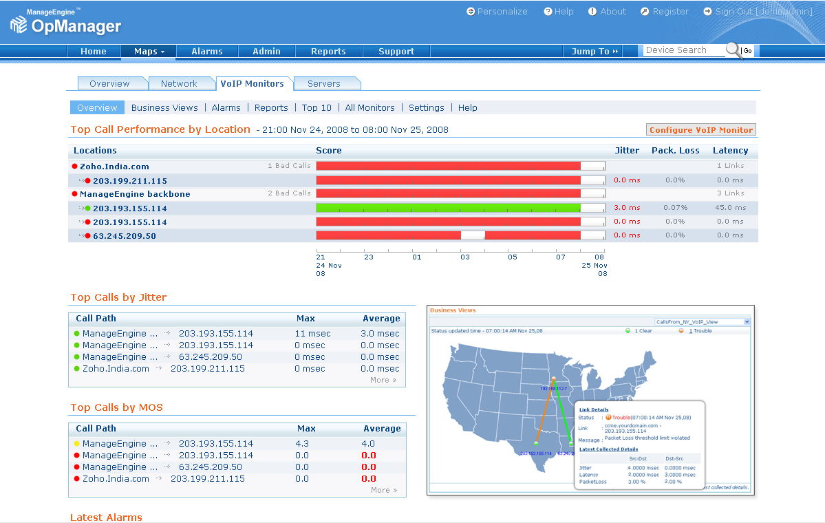825x523 pixels.
Task: Click the green score bar for 203.193.155.114
Action: point(448,208)
